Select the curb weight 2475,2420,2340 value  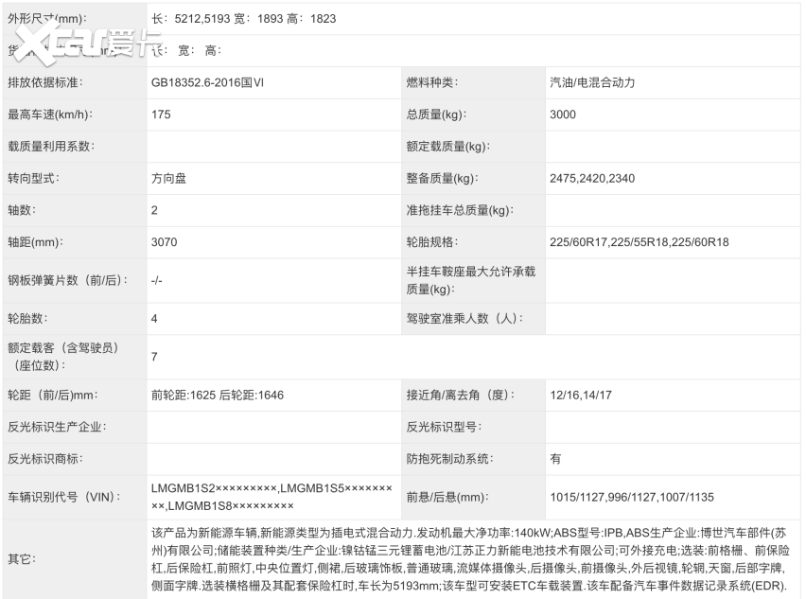click(588, 179)
